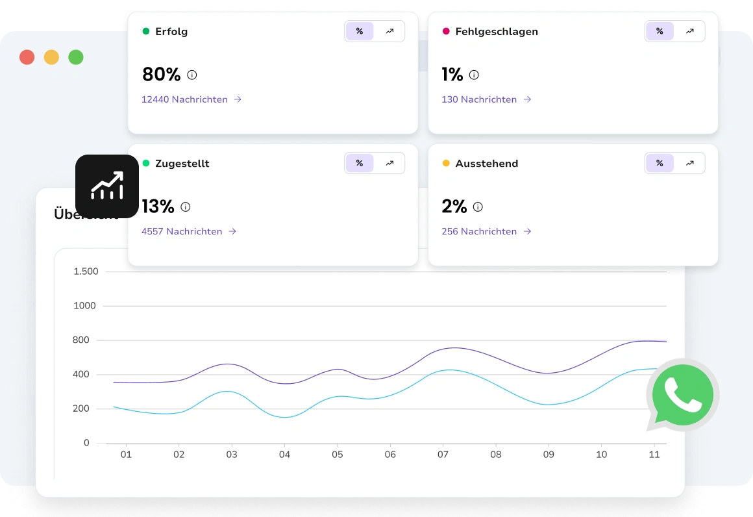
Task: Open the info tooltip next to 1%
Action: tap(474, 75)
